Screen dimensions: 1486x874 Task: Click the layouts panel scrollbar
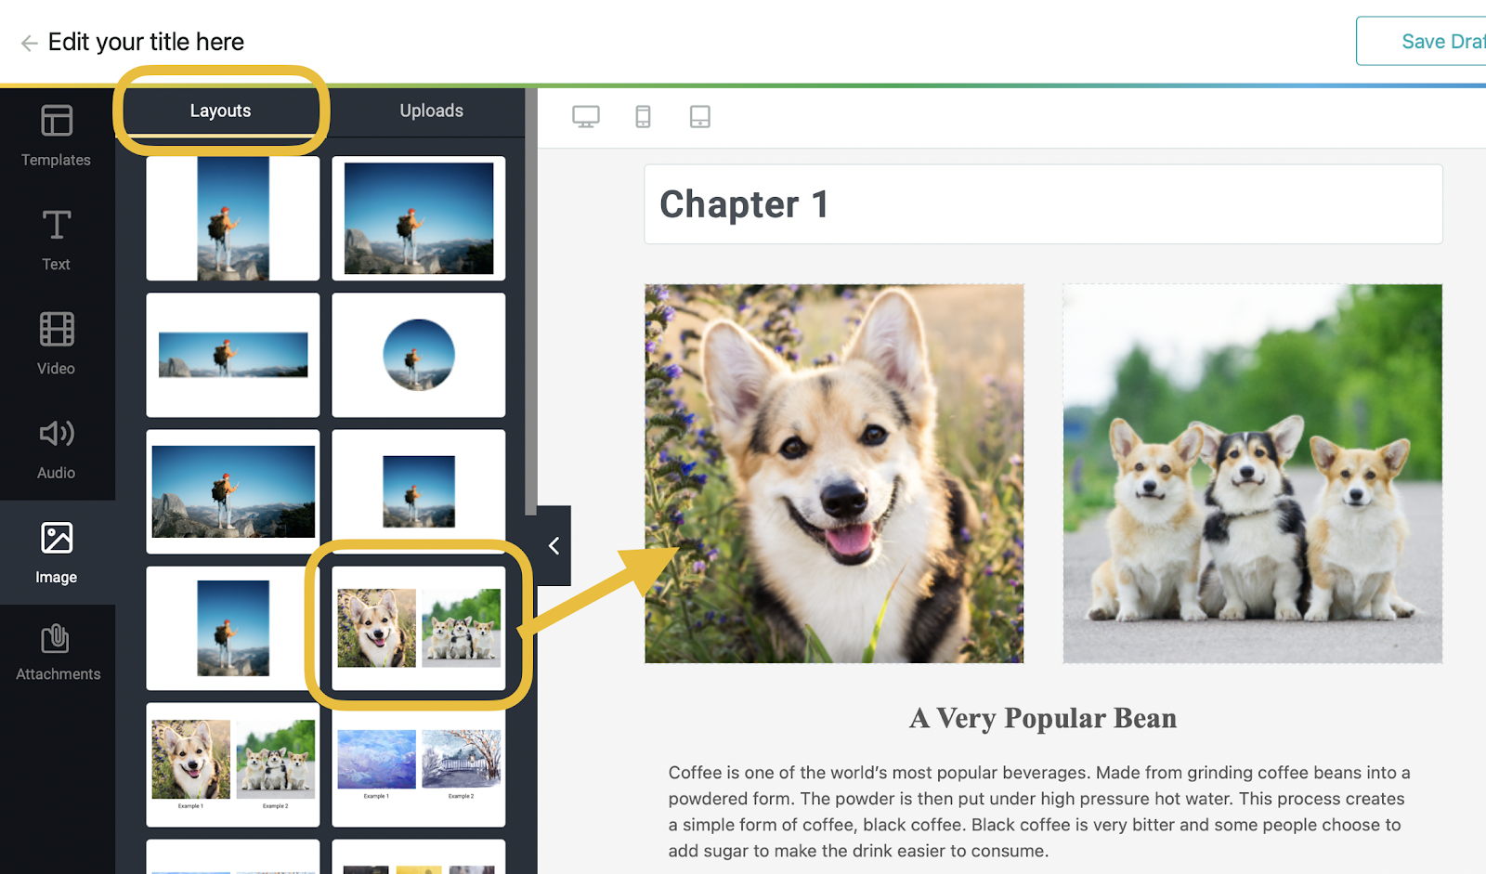(x=531, y=302)
